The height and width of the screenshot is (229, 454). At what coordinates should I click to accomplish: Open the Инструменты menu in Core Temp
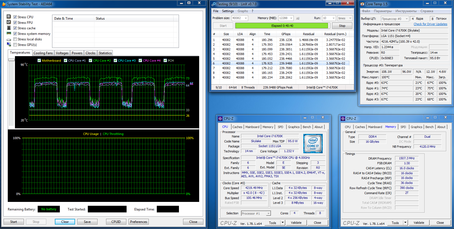406,11
